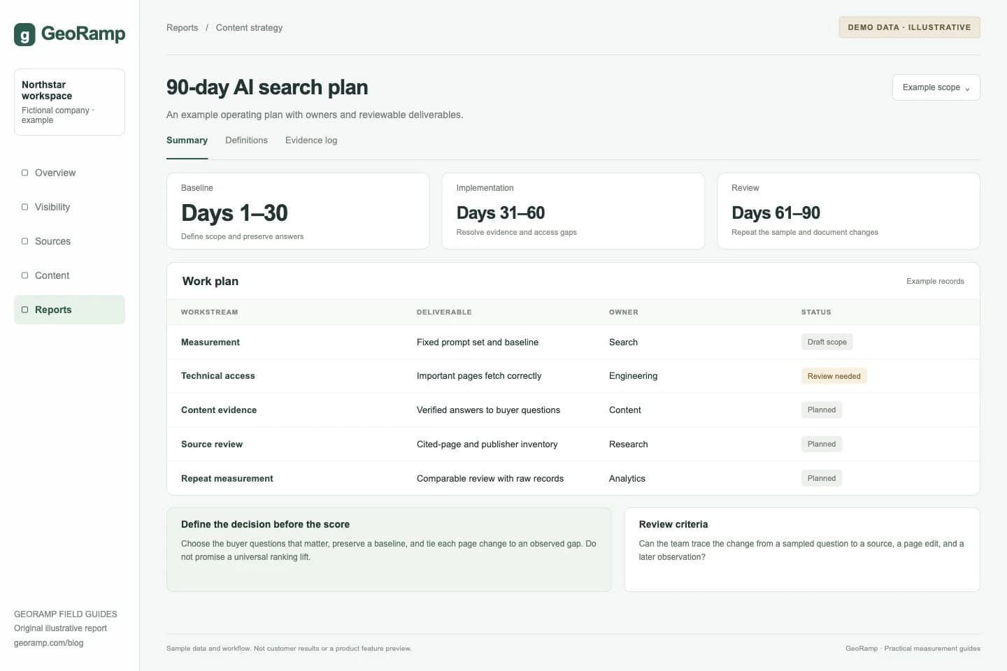Go to Overview in the sidebar
Viewport: 1007px width, 671px height.
[69, 173]
